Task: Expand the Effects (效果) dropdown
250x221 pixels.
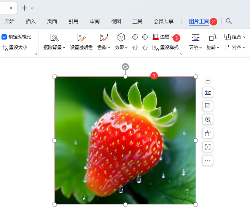Action: 121,48
